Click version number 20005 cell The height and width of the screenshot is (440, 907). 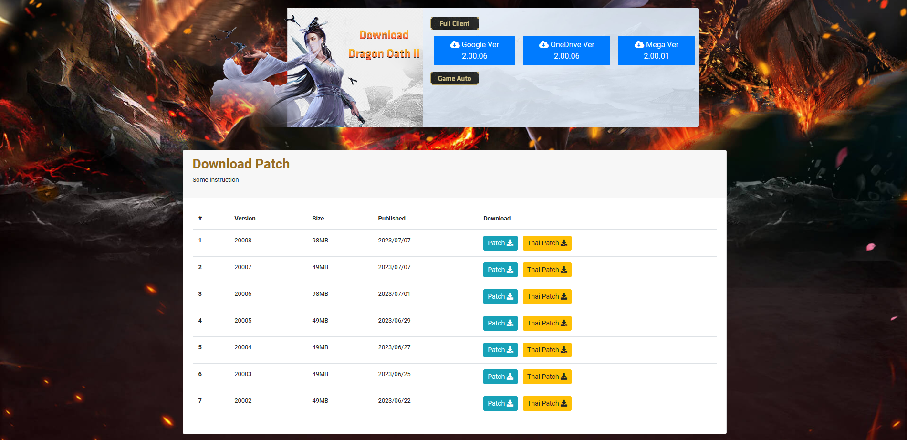tap(243, 321)
